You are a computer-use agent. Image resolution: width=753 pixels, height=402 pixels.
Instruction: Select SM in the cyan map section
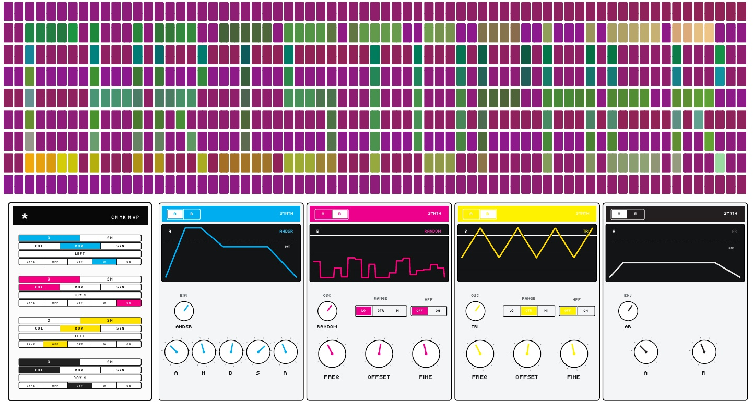click(x=110, y=238)
